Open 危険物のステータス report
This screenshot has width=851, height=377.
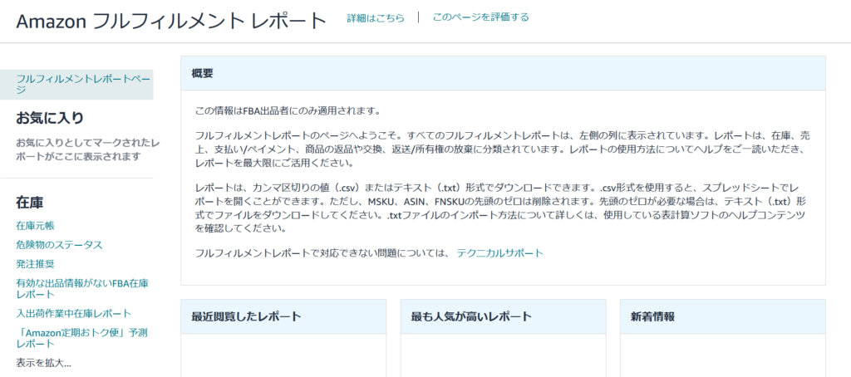(59, 245)
